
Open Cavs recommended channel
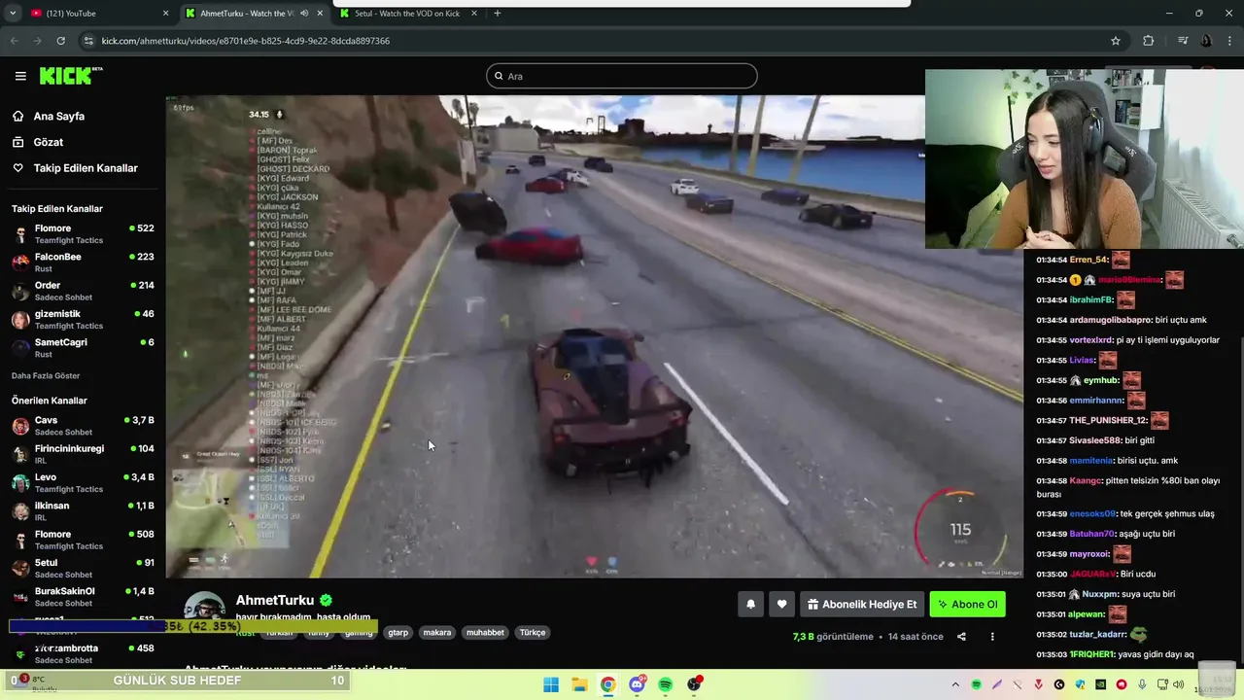(x=83, y=426)
